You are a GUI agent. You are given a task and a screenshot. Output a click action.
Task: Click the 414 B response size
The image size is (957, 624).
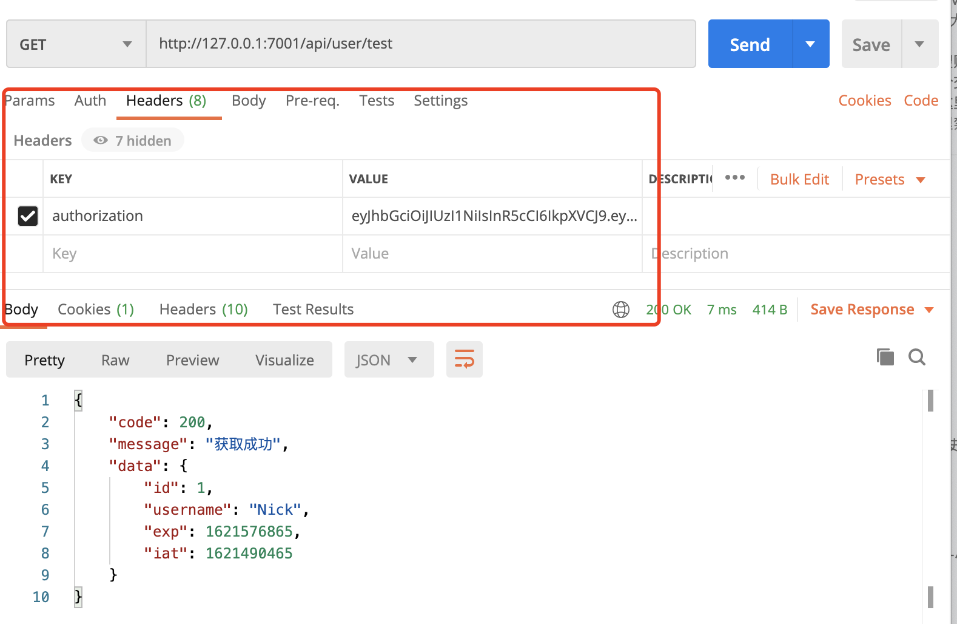[770, 310]
